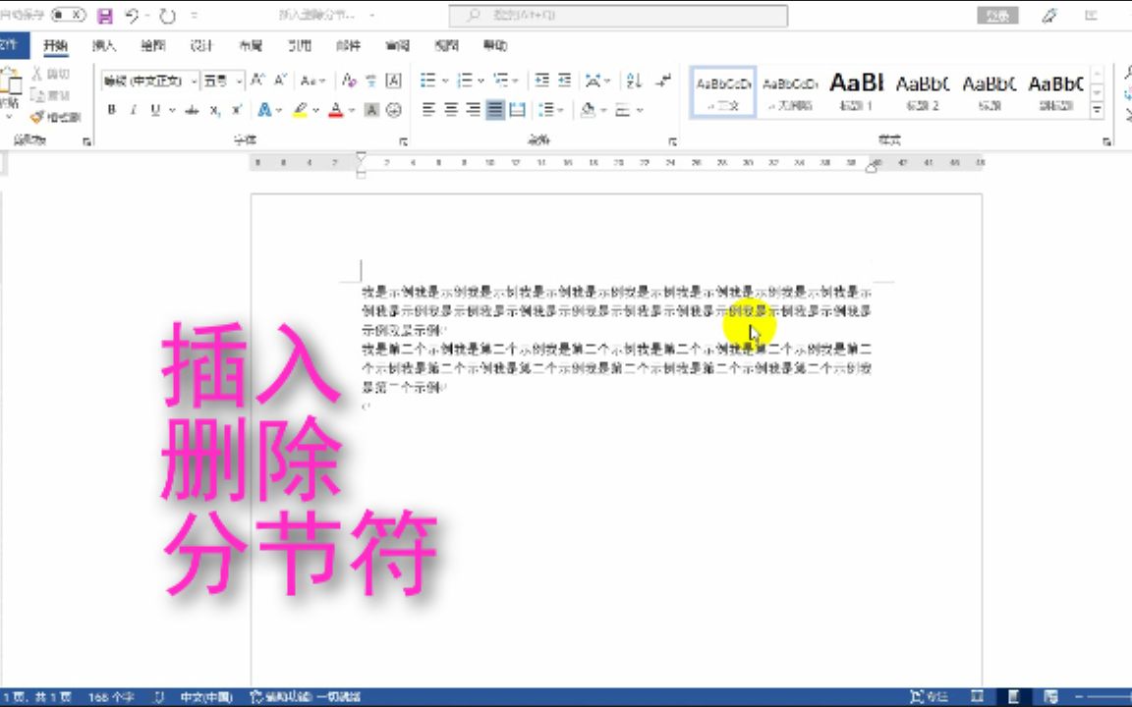Click the sort icon in paragraph group
1132x707 pixels.
click(635, 80)
